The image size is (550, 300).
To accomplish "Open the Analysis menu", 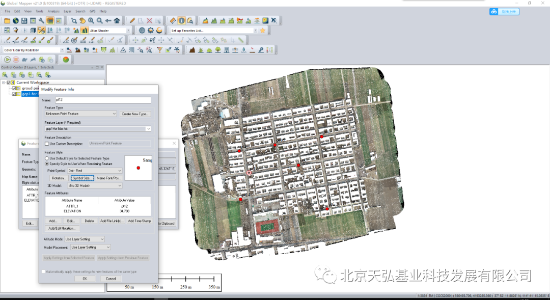I will point(53,11).
